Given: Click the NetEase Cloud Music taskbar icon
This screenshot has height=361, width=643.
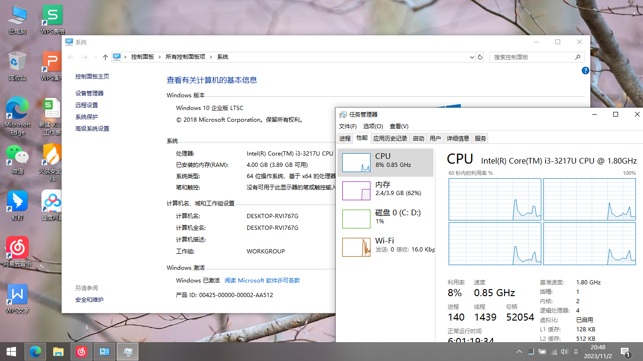Looking at the screenshot, I should tap(81, 351).
